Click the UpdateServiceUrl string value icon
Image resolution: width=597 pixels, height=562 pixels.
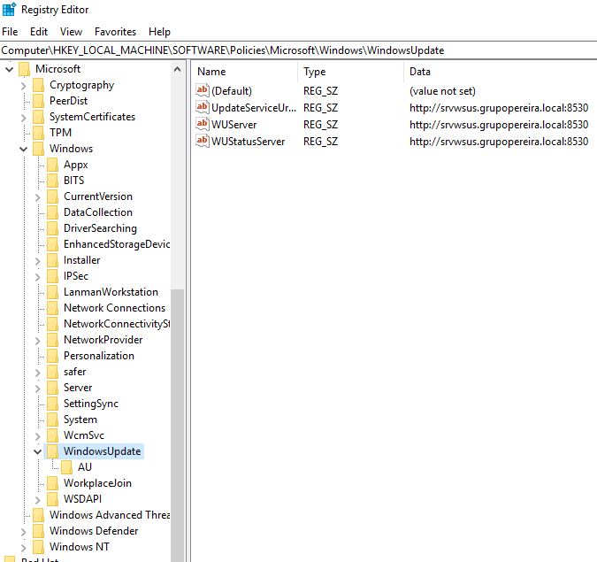tap(203, 107)
